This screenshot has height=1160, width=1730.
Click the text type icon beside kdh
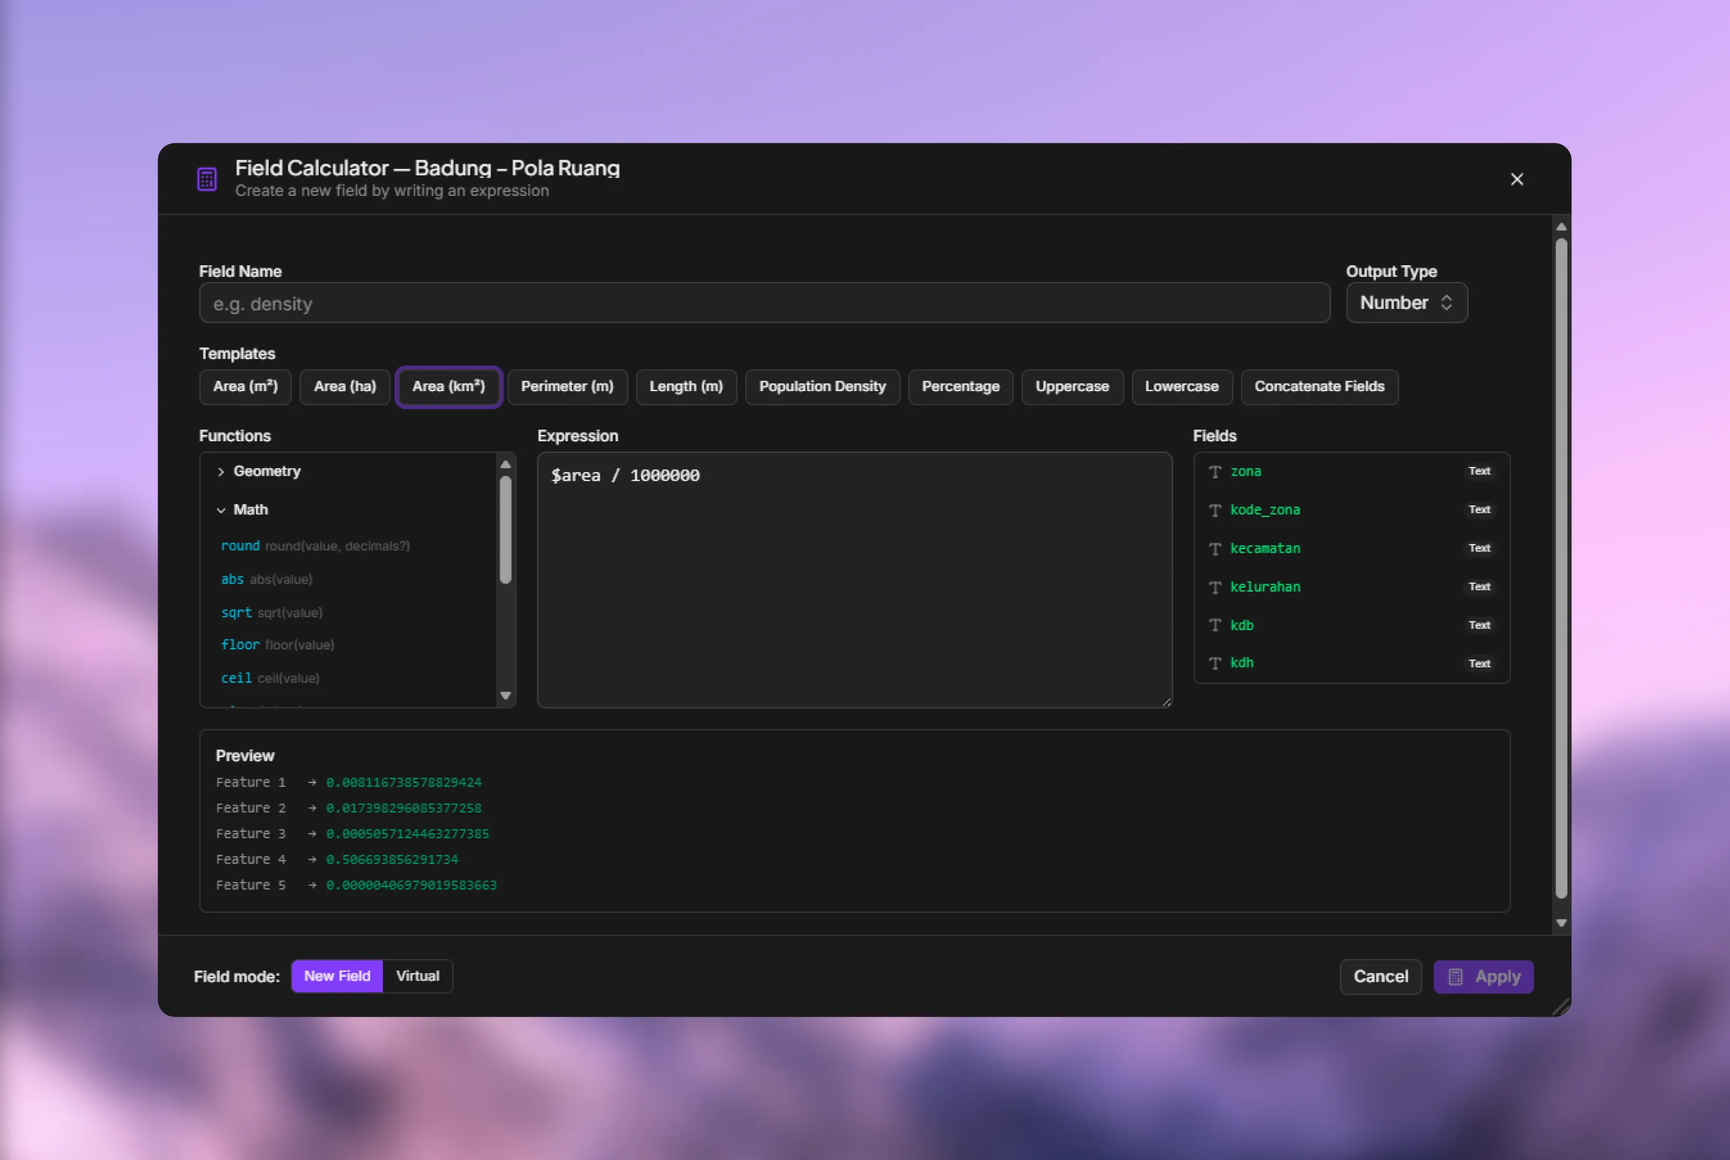(x=1215, y=663)
